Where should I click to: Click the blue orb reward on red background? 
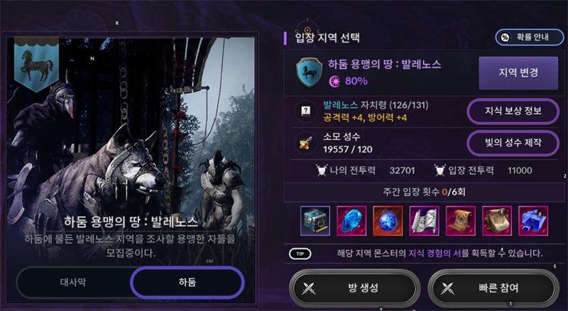pyautogui.click(x=388, y=221)
